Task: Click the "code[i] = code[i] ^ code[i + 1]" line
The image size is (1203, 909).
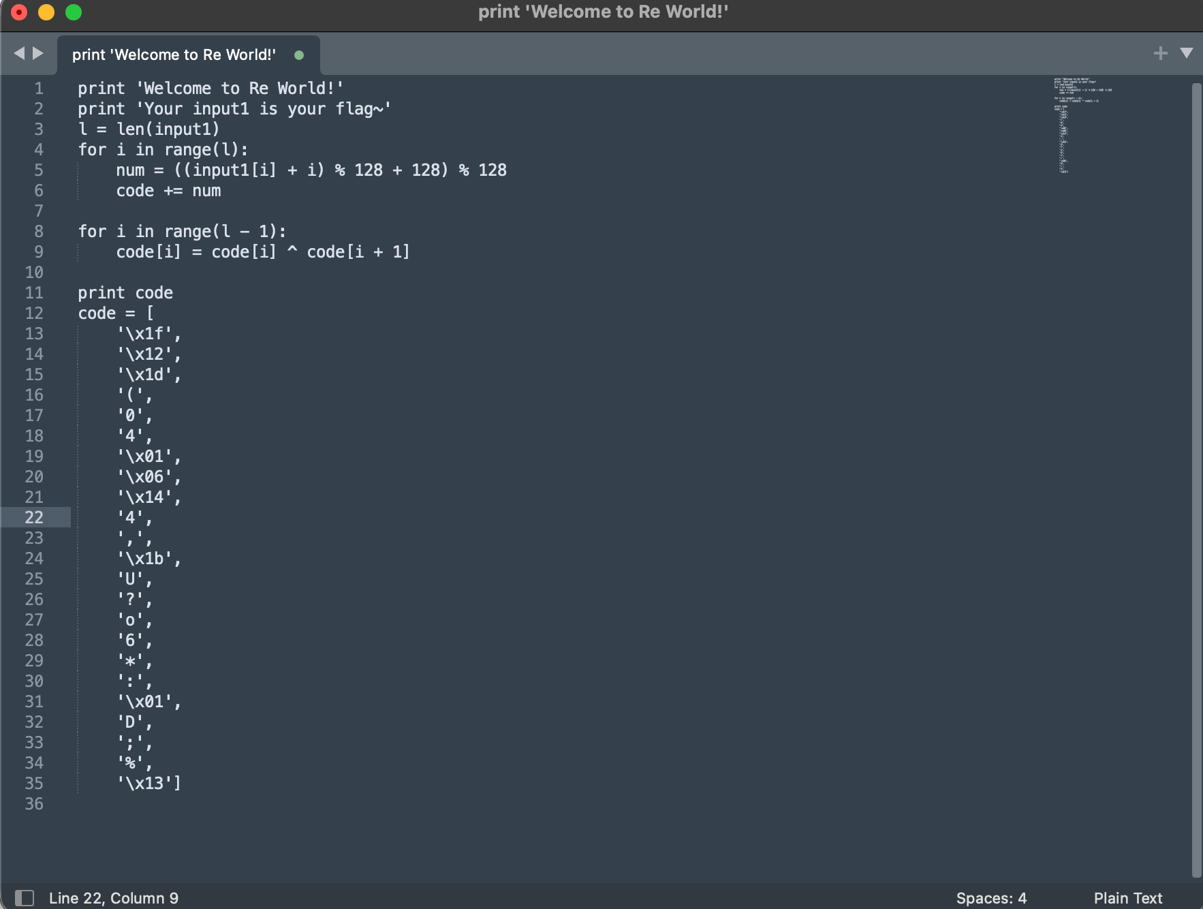Action: point(263,252)
